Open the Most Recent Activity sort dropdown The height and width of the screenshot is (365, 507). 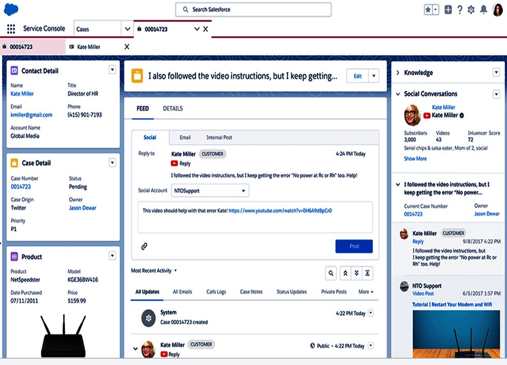154,271
